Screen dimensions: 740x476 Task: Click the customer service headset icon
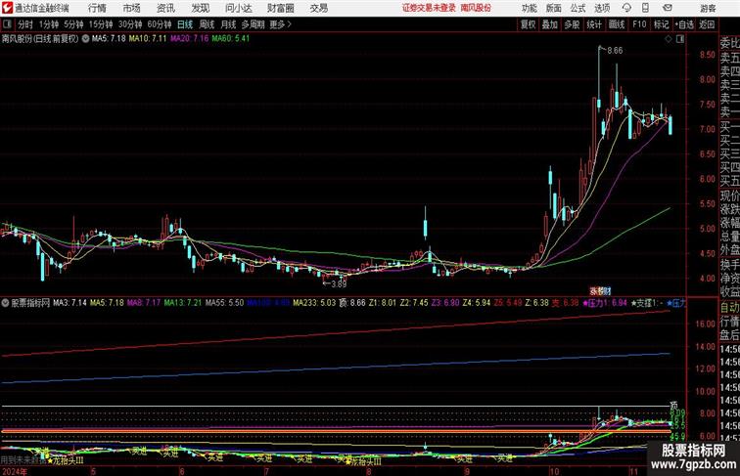pyautogui.click(x=626, y=8)
